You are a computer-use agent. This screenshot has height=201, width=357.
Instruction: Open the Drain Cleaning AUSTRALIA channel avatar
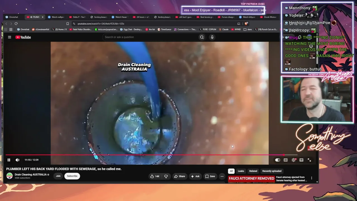pos(9,176)
